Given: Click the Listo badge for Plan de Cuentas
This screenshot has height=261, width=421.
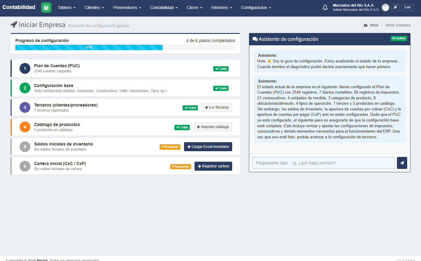Looking at the screenshot, I should (221, 69).
